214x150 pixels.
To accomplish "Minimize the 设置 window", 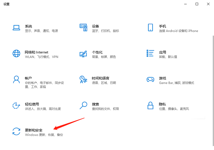I will point(185,4).
